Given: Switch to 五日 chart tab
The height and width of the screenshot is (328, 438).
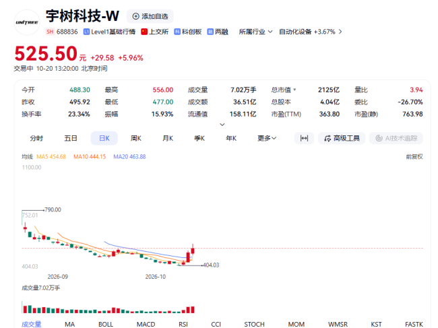Looking at the screenshot, I should (x=71, y=139).
